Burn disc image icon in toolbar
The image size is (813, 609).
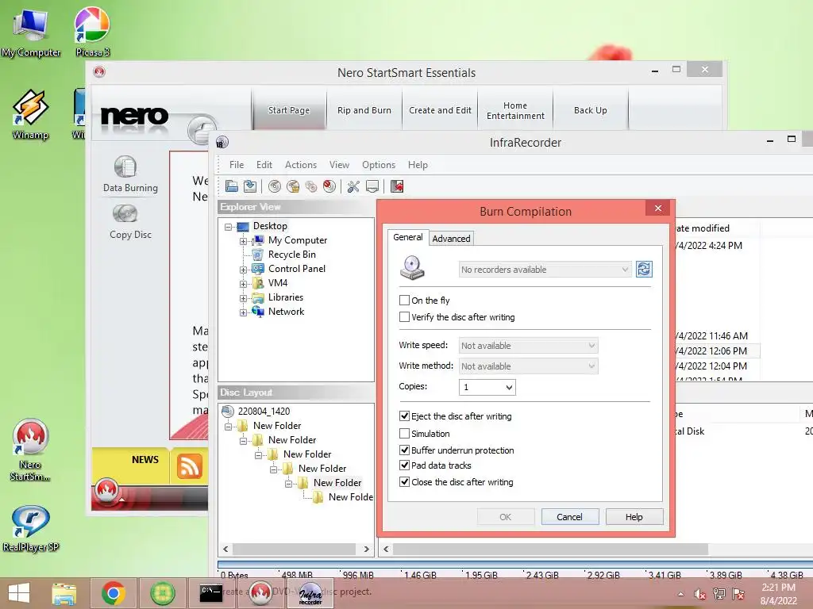[x=293, y=186]
